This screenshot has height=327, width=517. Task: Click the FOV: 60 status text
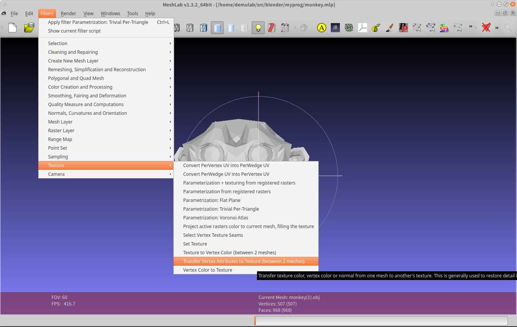[x=59, y=297]
